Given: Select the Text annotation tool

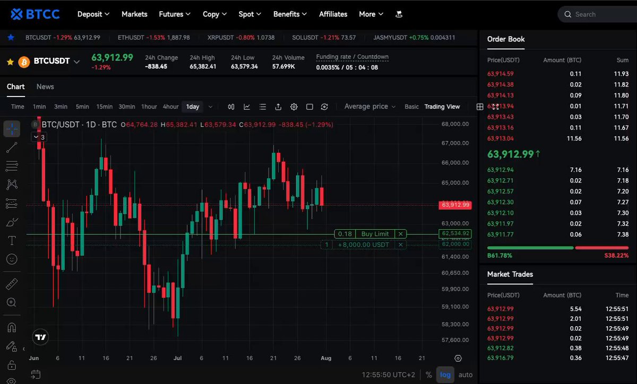Looking at the screenshot, I should click(12, 240).
